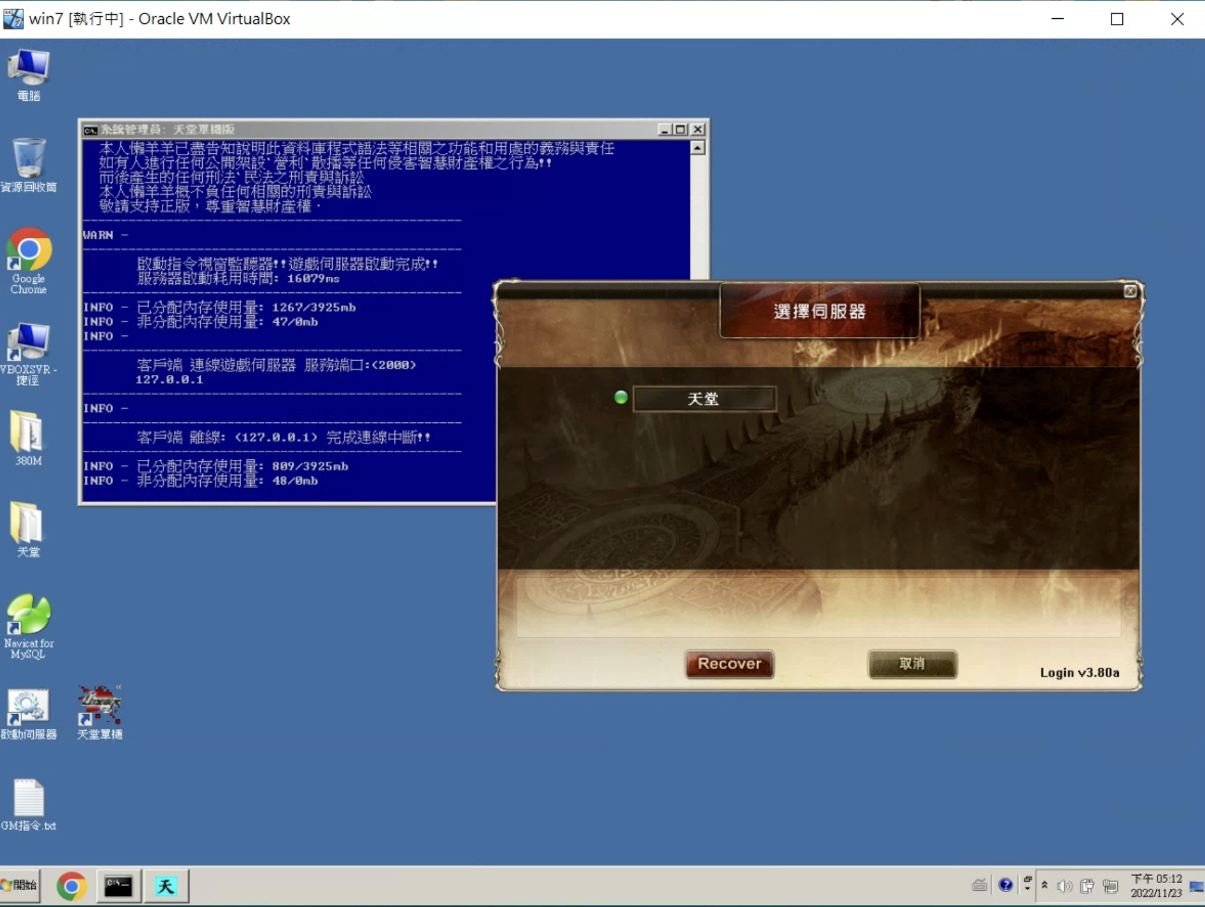Click the 開始 Start button in the taskbar
1205x907 pixels.
click(19, 885)
